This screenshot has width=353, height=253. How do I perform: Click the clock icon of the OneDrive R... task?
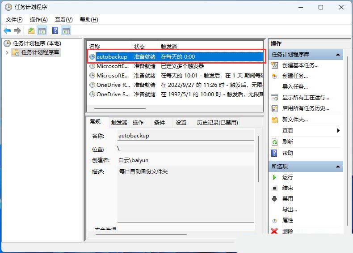click(x=92, y=85)
